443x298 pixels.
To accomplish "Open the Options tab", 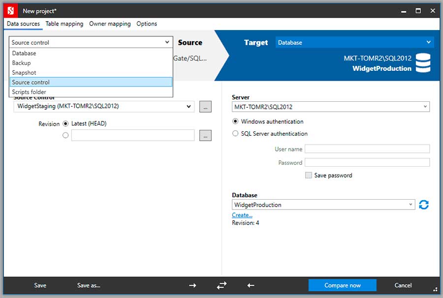I will [x=146, y=24].
